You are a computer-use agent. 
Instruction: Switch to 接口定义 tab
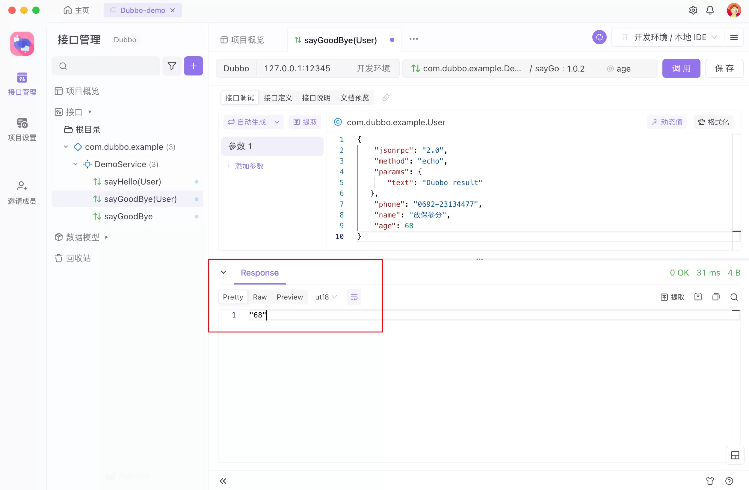point(277,98)
